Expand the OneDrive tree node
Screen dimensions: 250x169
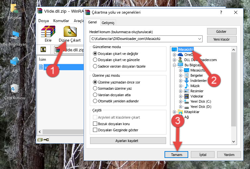pos(174,55)
